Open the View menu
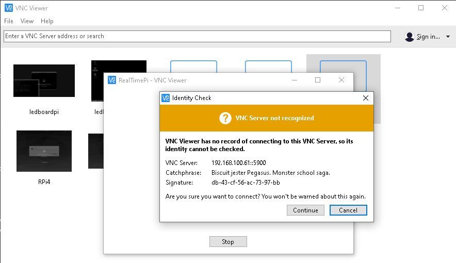The width and height of the screenshot is (456, 263). click(x=27, y=21)
